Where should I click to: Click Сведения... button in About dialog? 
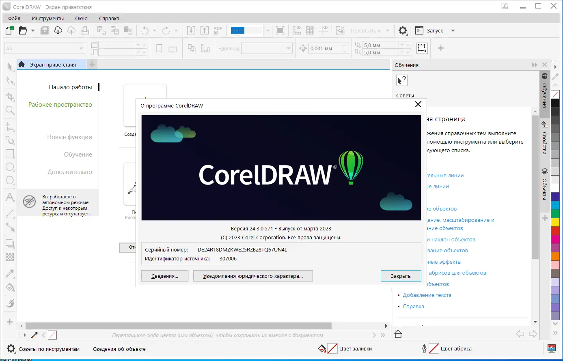tap(165, 276)
